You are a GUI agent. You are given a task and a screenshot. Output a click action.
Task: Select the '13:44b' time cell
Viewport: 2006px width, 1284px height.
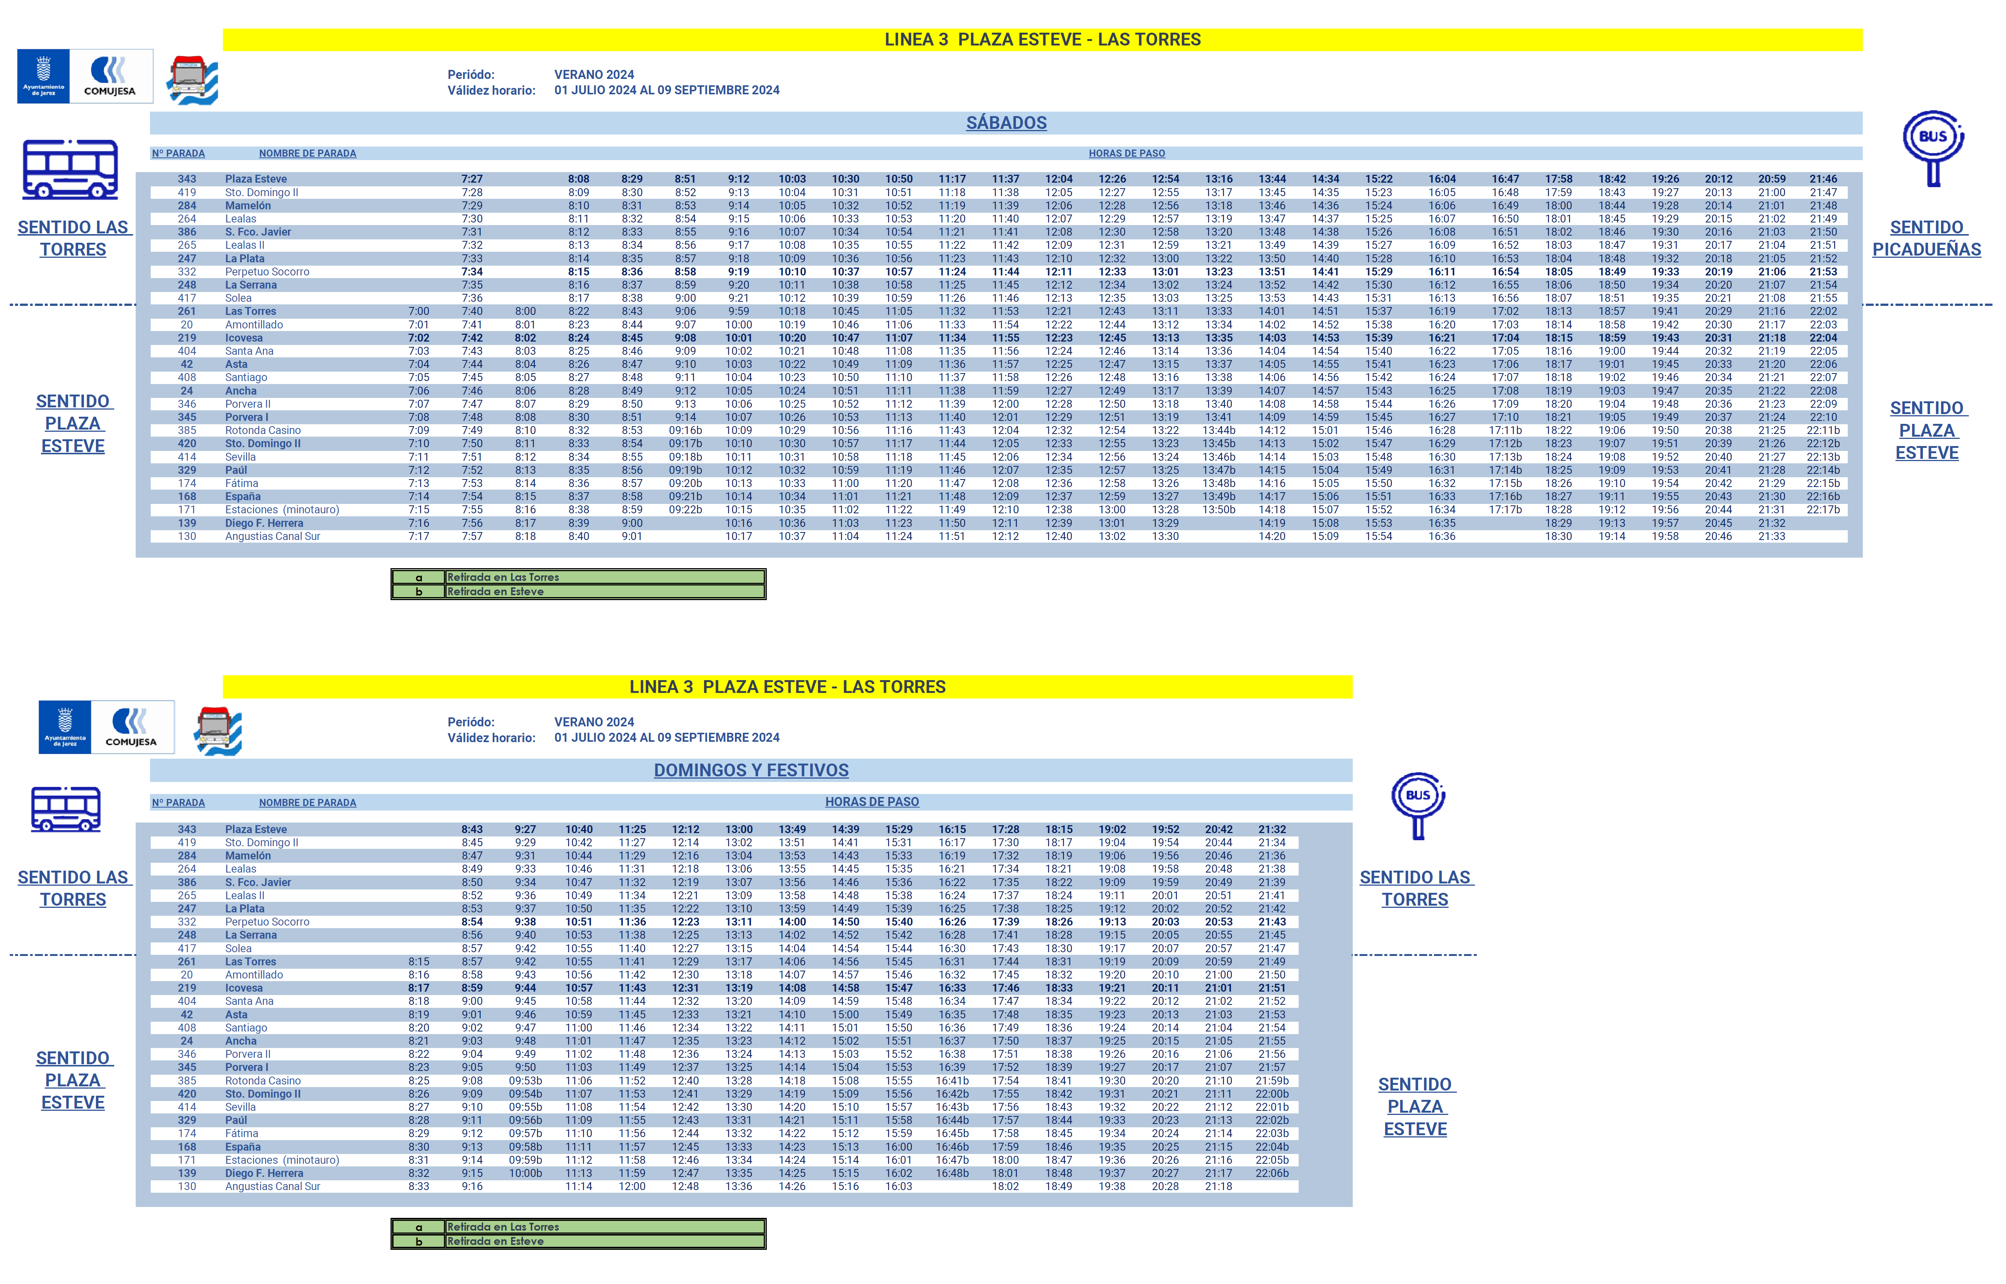1219,430
